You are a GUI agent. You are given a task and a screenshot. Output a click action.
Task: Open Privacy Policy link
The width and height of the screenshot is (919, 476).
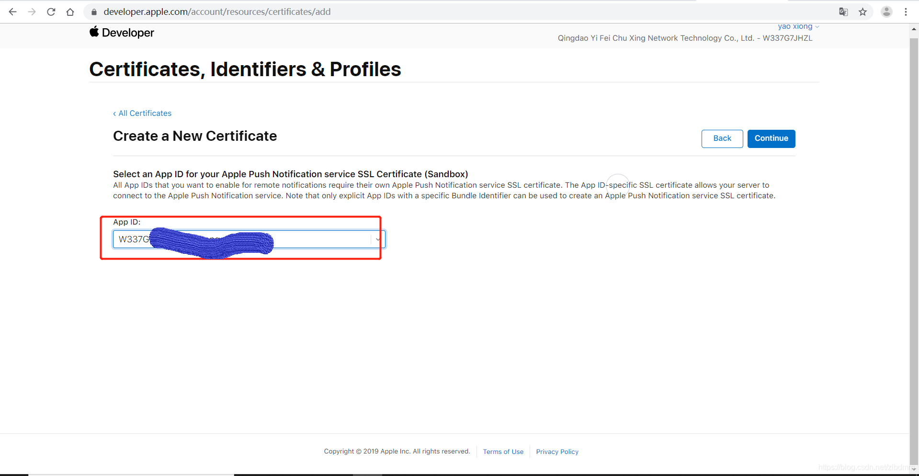[x=557, y=452]
